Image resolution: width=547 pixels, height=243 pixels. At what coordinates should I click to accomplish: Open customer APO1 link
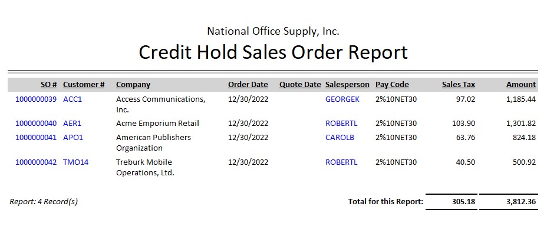click(73, 138)
